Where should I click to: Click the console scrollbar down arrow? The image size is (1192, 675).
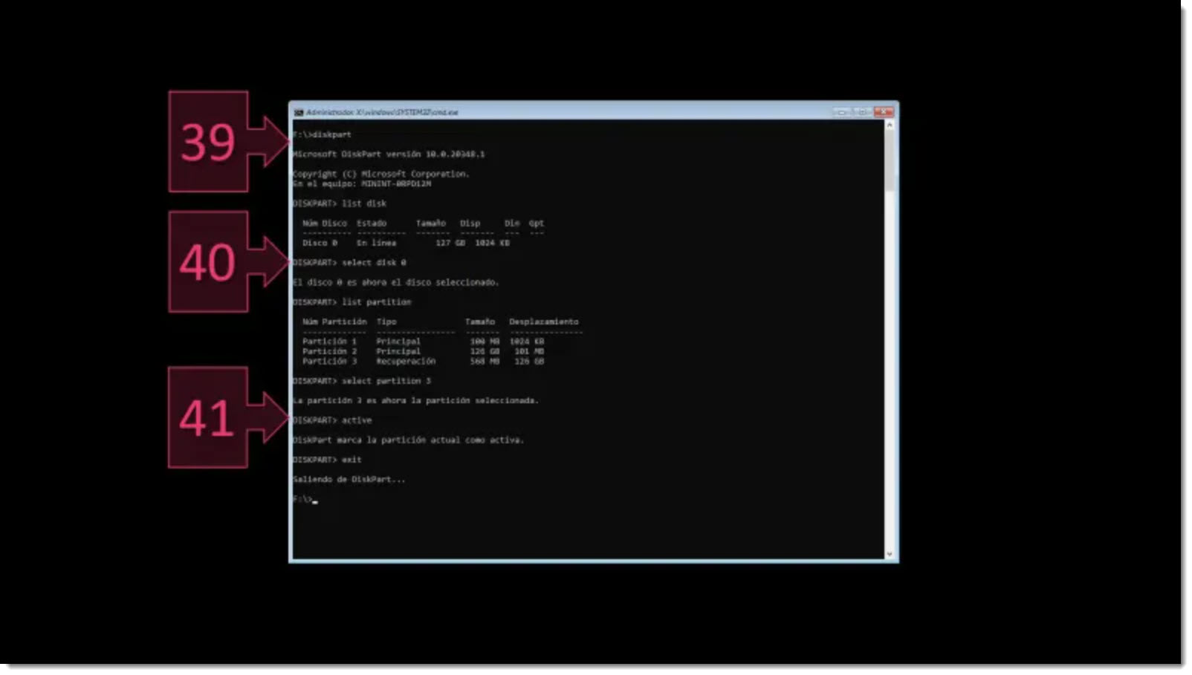click(x=890, y=554)
